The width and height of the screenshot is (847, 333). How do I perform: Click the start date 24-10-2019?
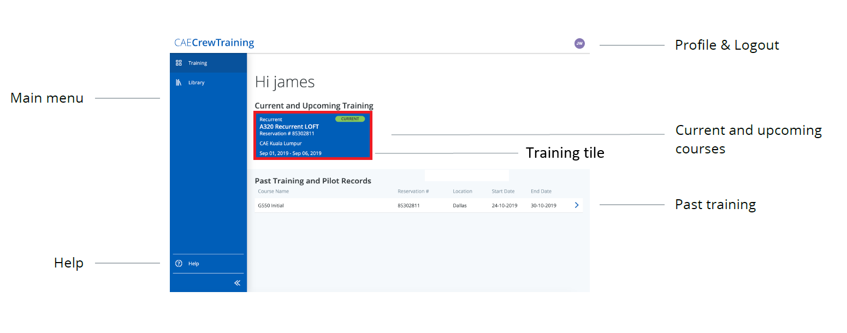(x=504, y=206)
